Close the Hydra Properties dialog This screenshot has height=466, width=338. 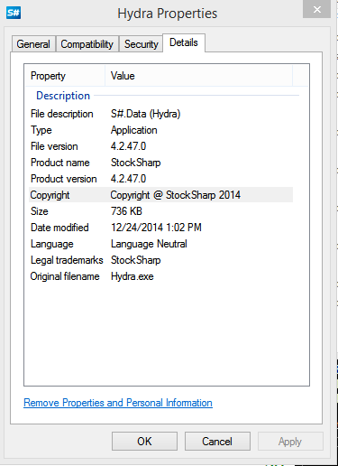(316, 9)
